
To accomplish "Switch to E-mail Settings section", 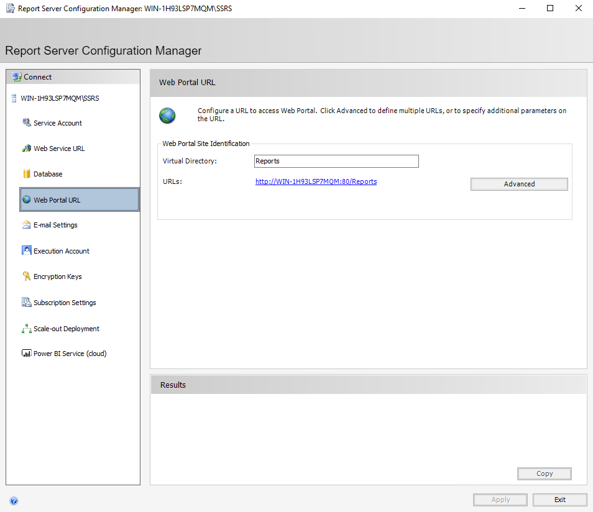I will click(x=55, y=225).
